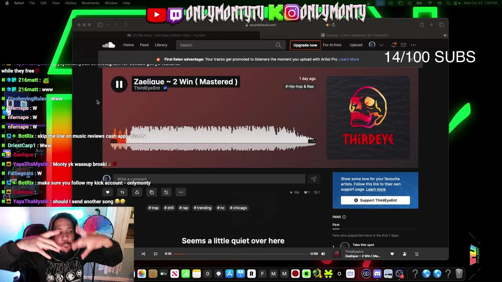This screenshot has height=282, width=502.
Task: Share the track using share icon
Action: 137,192
